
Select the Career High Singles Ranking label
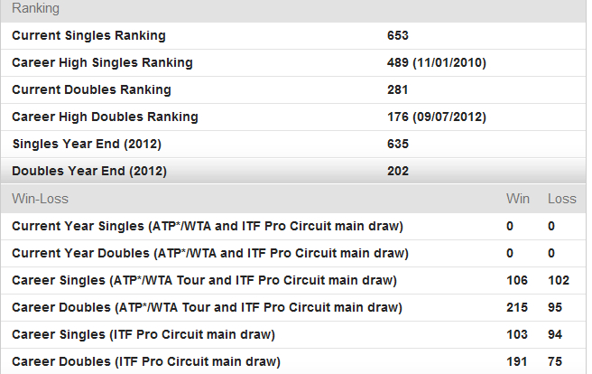coord(102,63)
